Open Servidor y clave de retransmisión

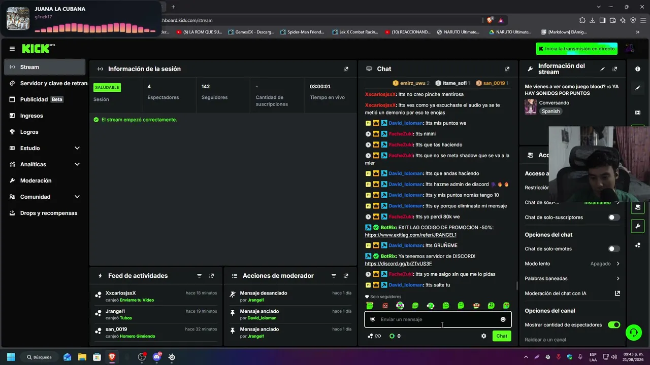(x=45, y=83)
